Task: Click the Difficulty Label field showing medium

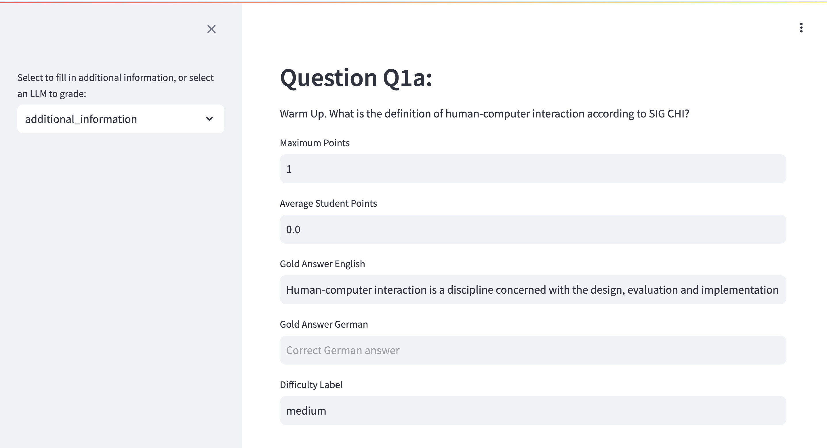Action: pos(533,411)
